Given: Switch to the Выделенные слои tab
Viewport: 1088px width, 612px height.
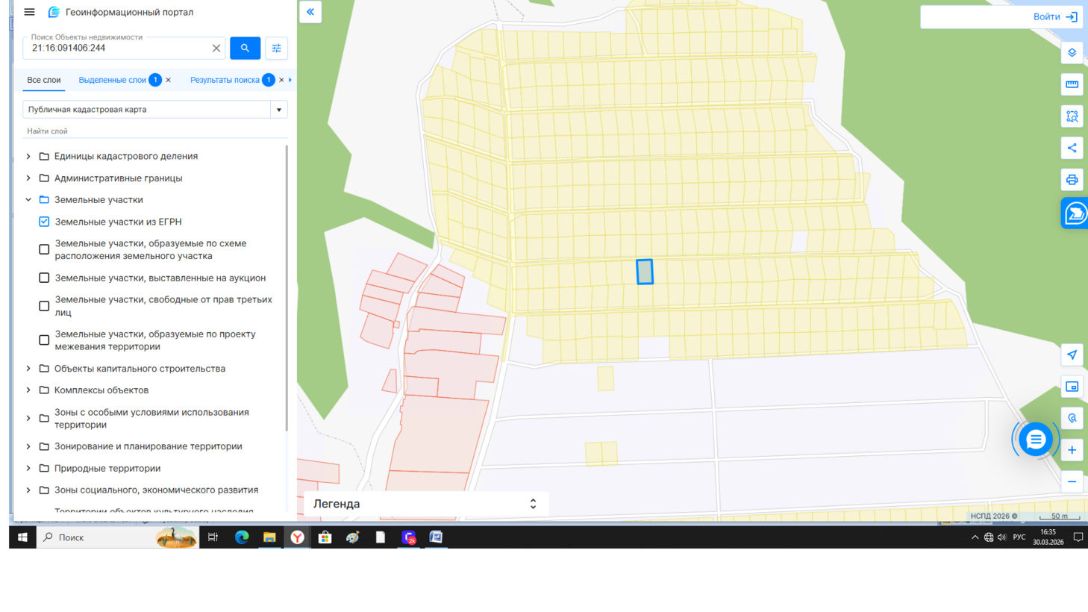Looking at the screenshot, I should coord(112,80).
